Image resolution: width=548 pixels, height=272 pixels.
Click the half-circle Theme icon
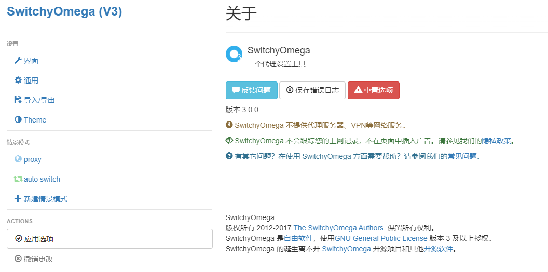[18, 120]
